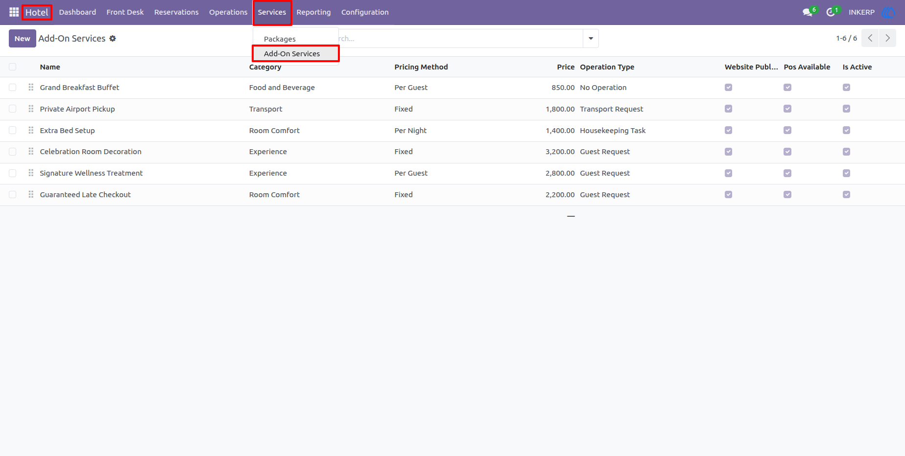Open the Reporting menu
This screenshot has height=456, width=905.
(313, 12)
